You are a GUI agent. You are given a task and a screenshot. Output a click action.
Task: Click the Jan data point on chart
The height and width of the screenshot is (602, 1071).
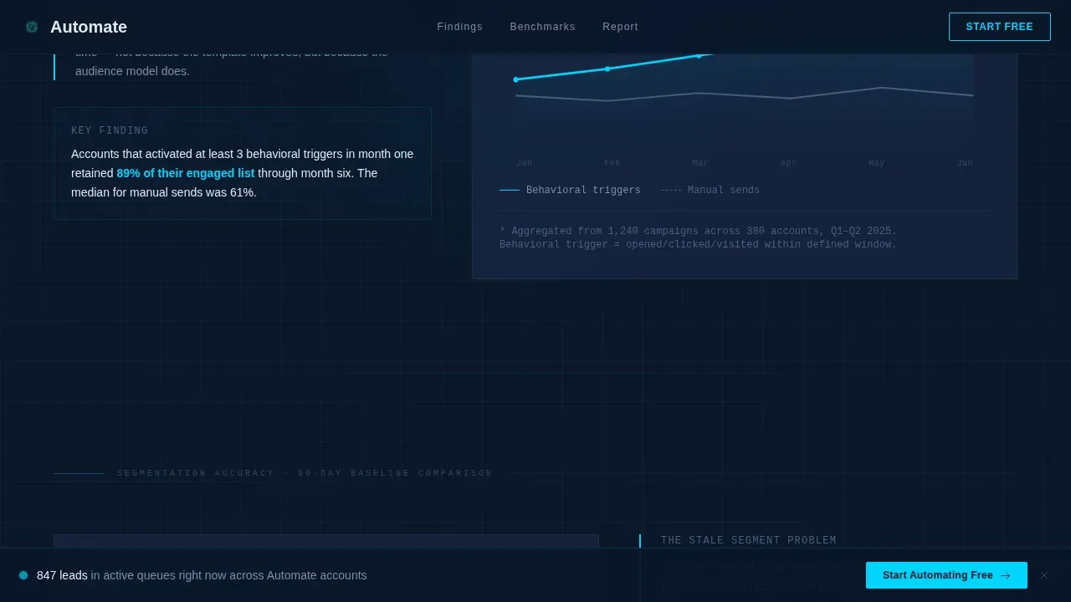tap(515, 79)
